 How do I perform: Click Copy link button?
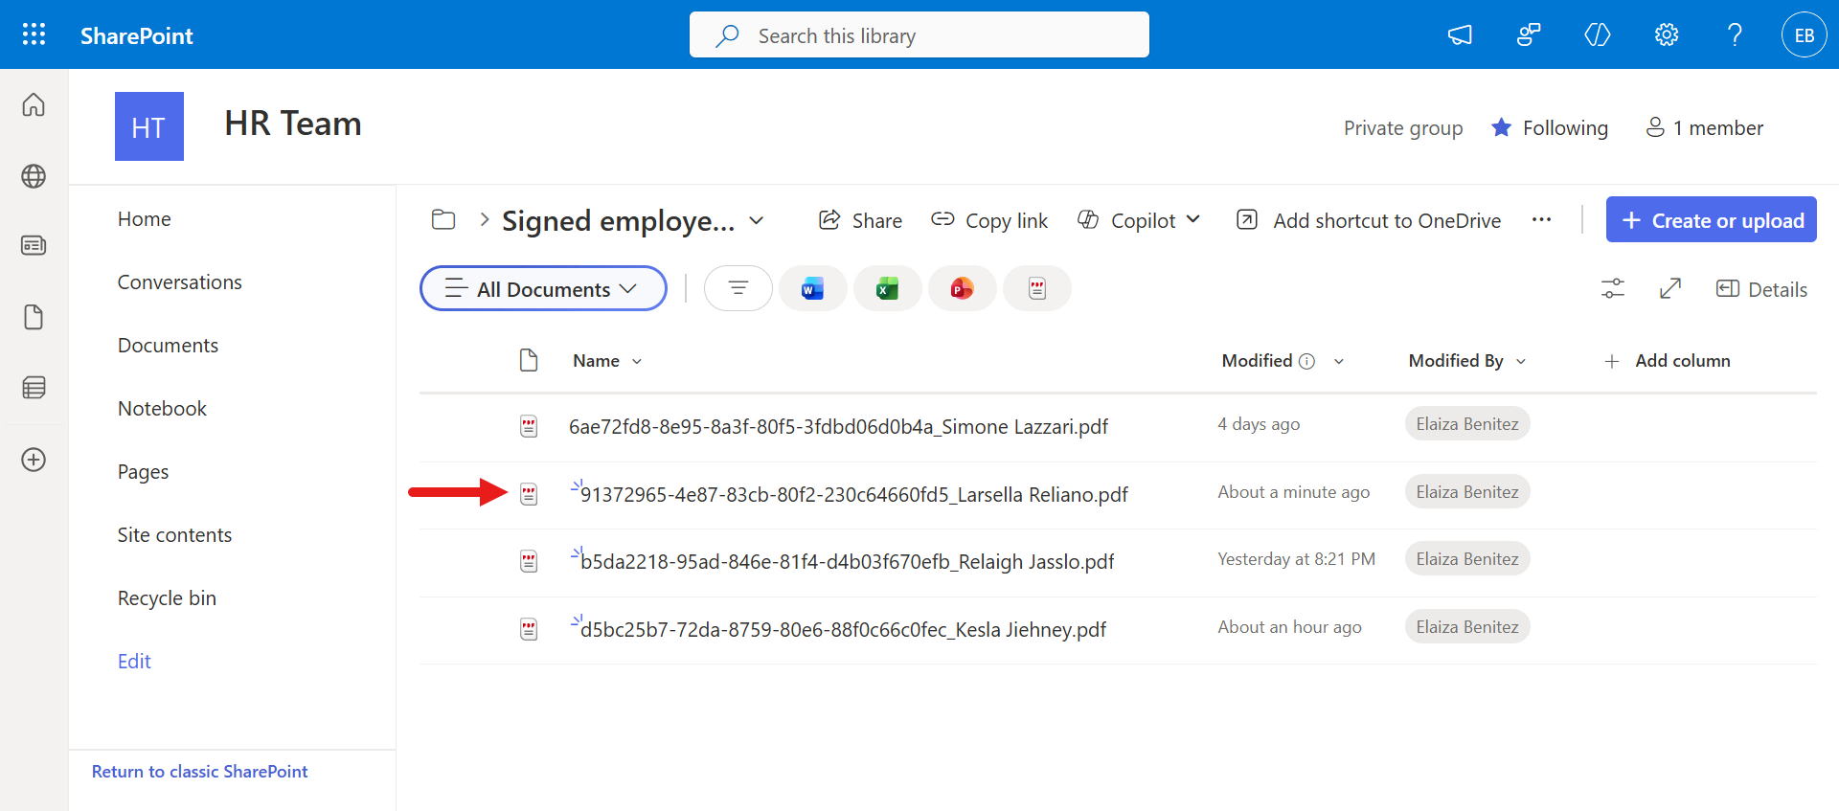[989, 220]
